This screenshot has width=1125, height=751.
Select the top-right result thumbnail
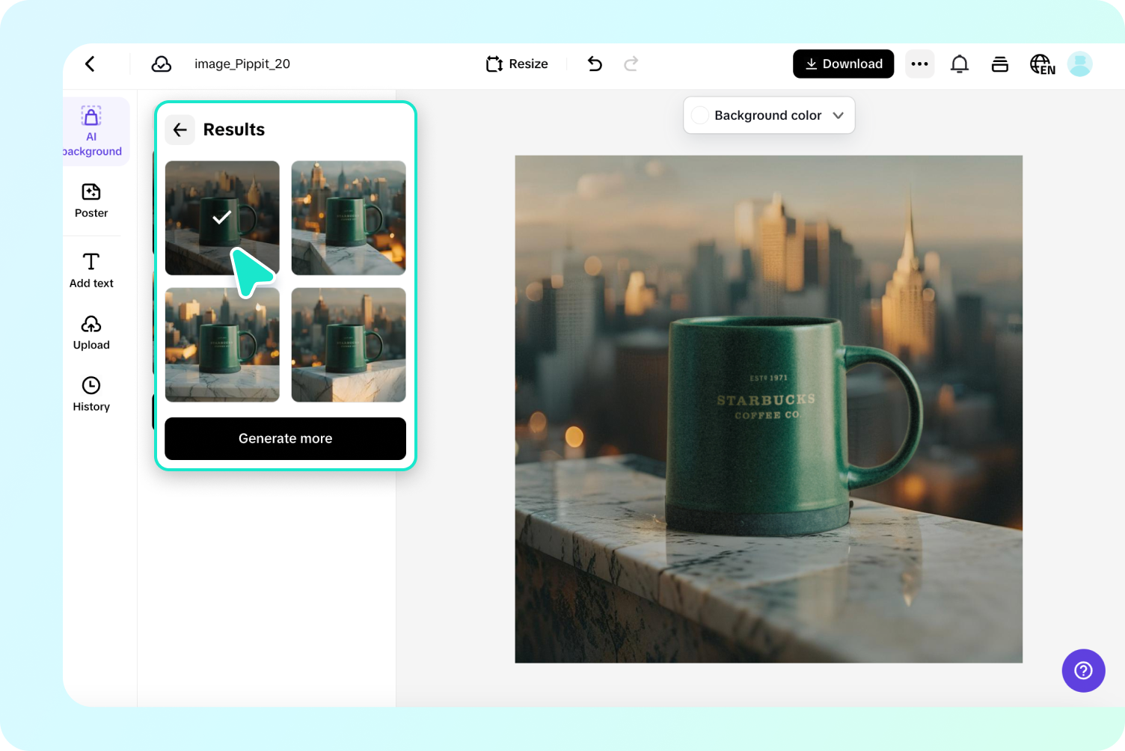(349, 218)
